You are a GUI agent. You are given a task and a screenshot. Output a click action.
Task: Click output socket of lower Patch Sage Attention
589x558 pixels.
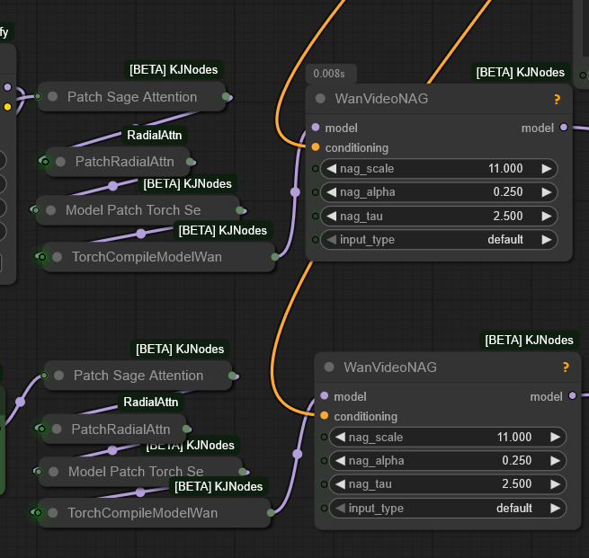(232, 376)
